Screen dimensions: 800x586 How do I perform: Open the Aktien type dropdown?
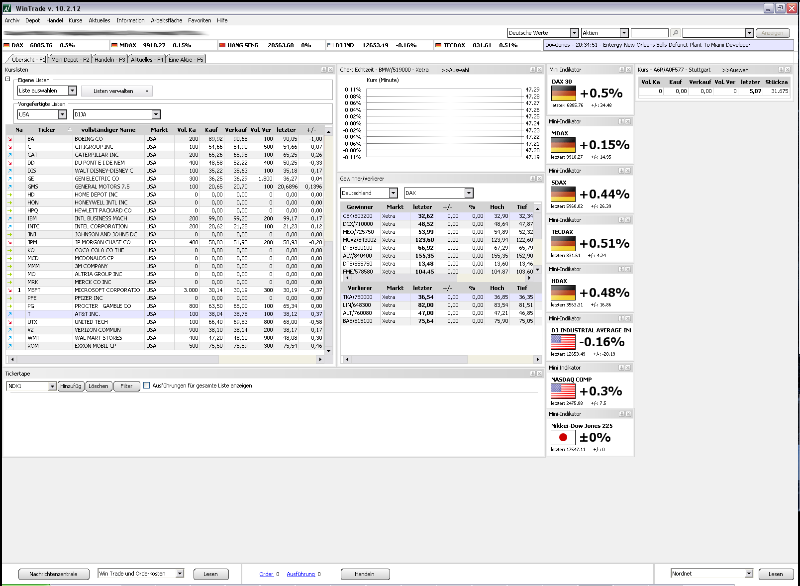click(624, 33)
